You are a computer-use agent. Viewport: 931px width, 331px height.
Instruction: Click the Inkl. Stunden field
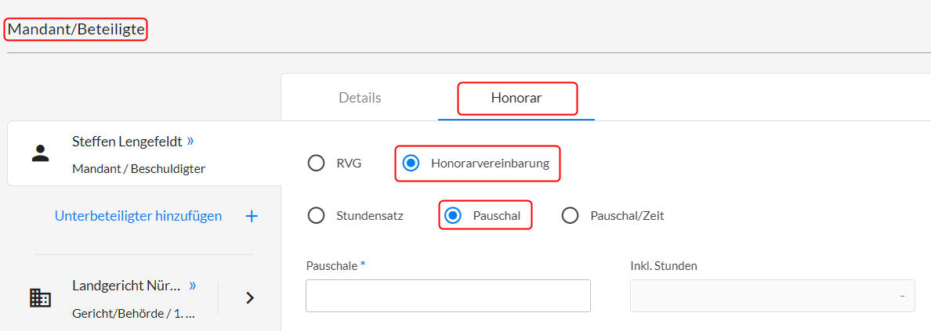point(773,296)
